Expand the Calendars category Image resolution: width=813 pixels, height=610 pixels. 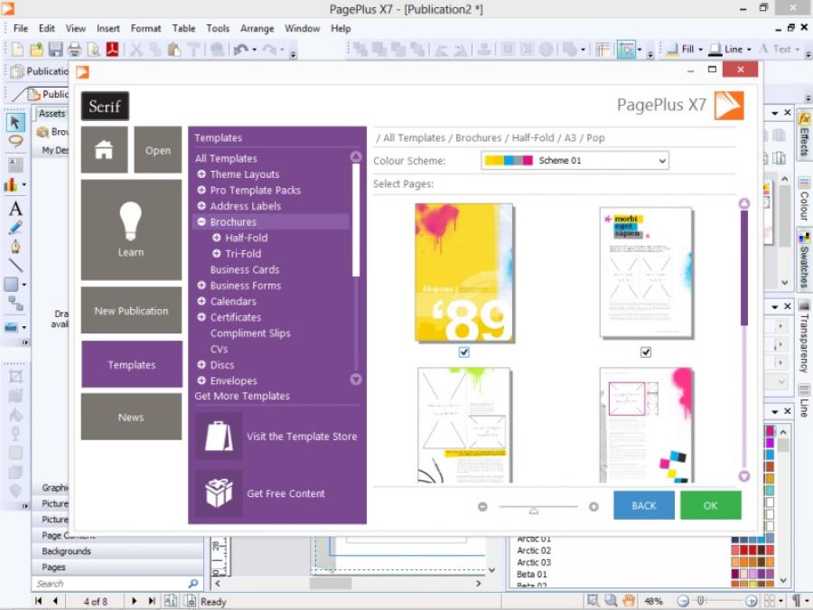click(x=201, y=301)
